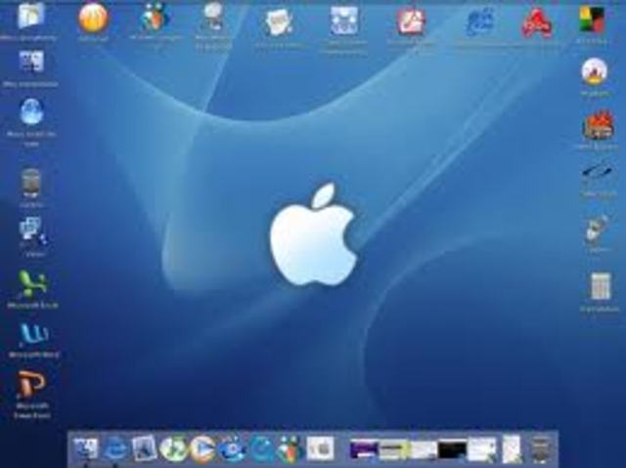The image size is (626, 468).
Task: Open the computer icon below the folder
Action: click(31, 63)
